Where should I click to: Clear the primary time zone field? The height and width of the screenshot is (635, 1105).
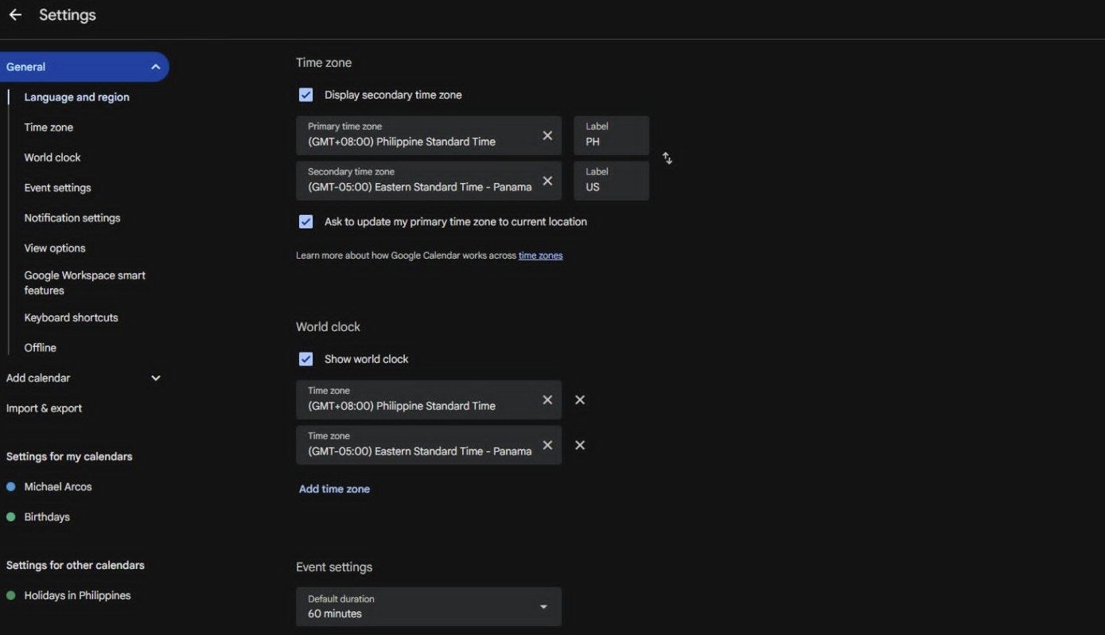pos(547,135)
